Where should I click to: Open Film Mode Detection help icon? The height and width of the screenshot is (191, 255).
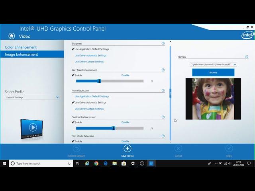(x=163, y=136)
